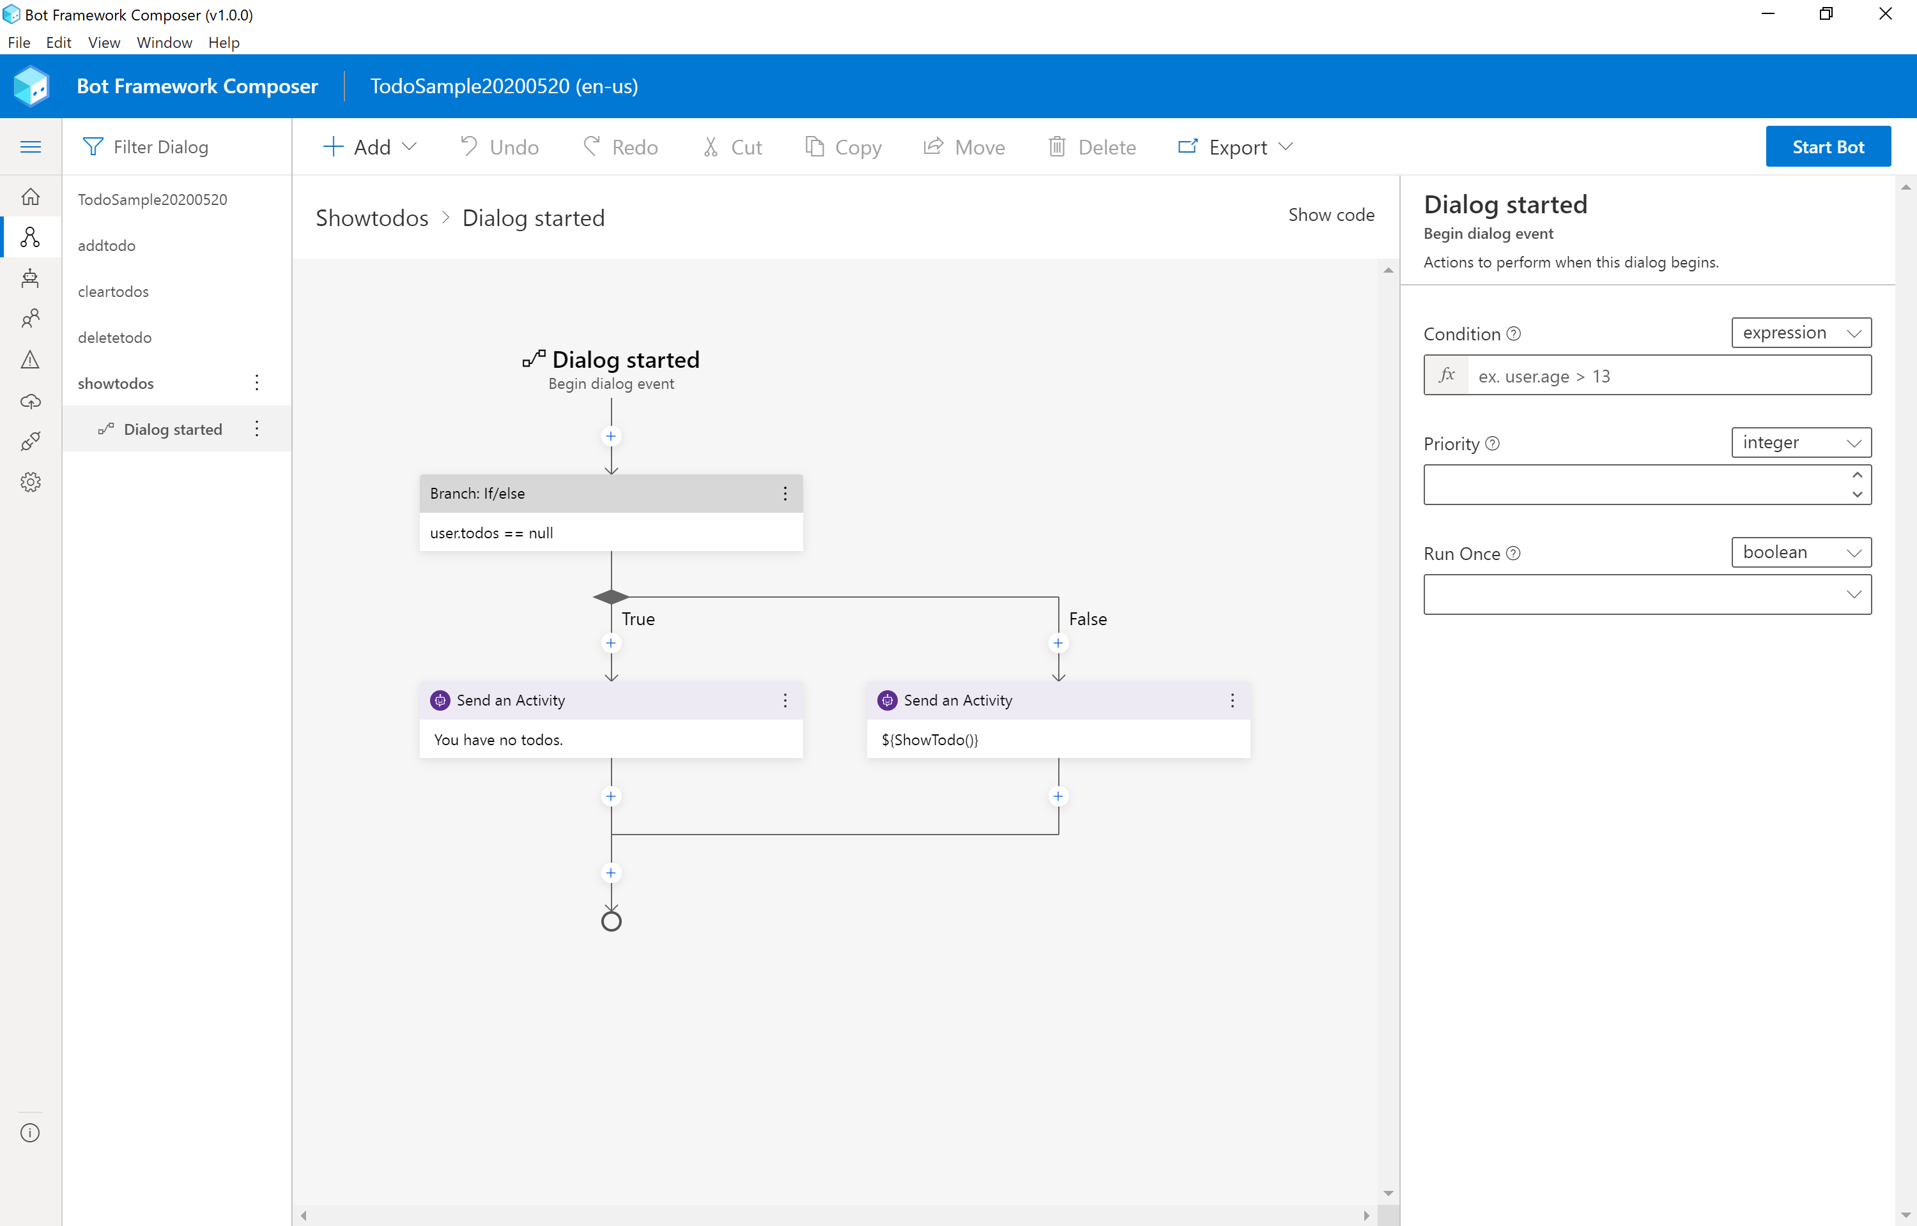The height and width of the screenshot is (1226, 1917).
Task: Open the Condition expression type dropdown
Action: [1801, 333]
